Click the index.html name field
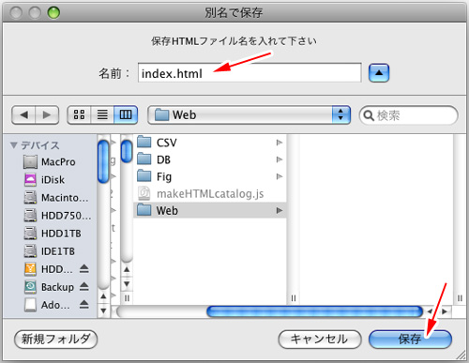Viewport: 469px width, 363px height. click(250, 73)
